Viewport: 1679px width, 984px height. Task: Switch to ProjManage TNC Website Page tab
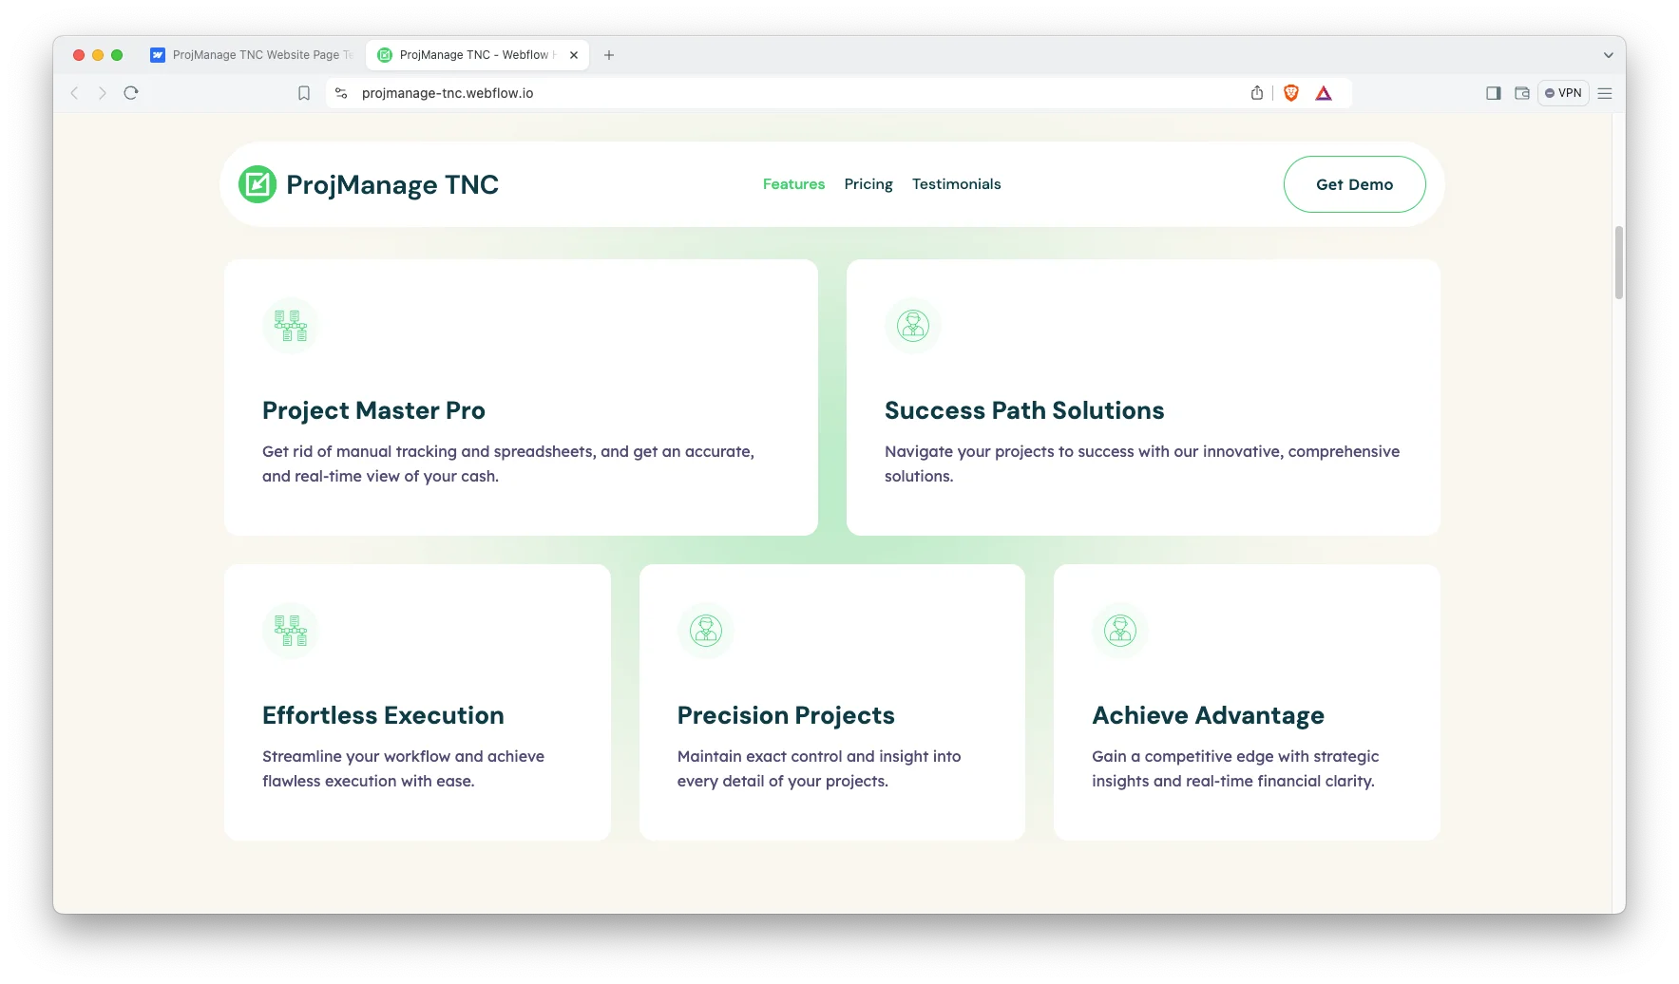(x=252, y=55)
